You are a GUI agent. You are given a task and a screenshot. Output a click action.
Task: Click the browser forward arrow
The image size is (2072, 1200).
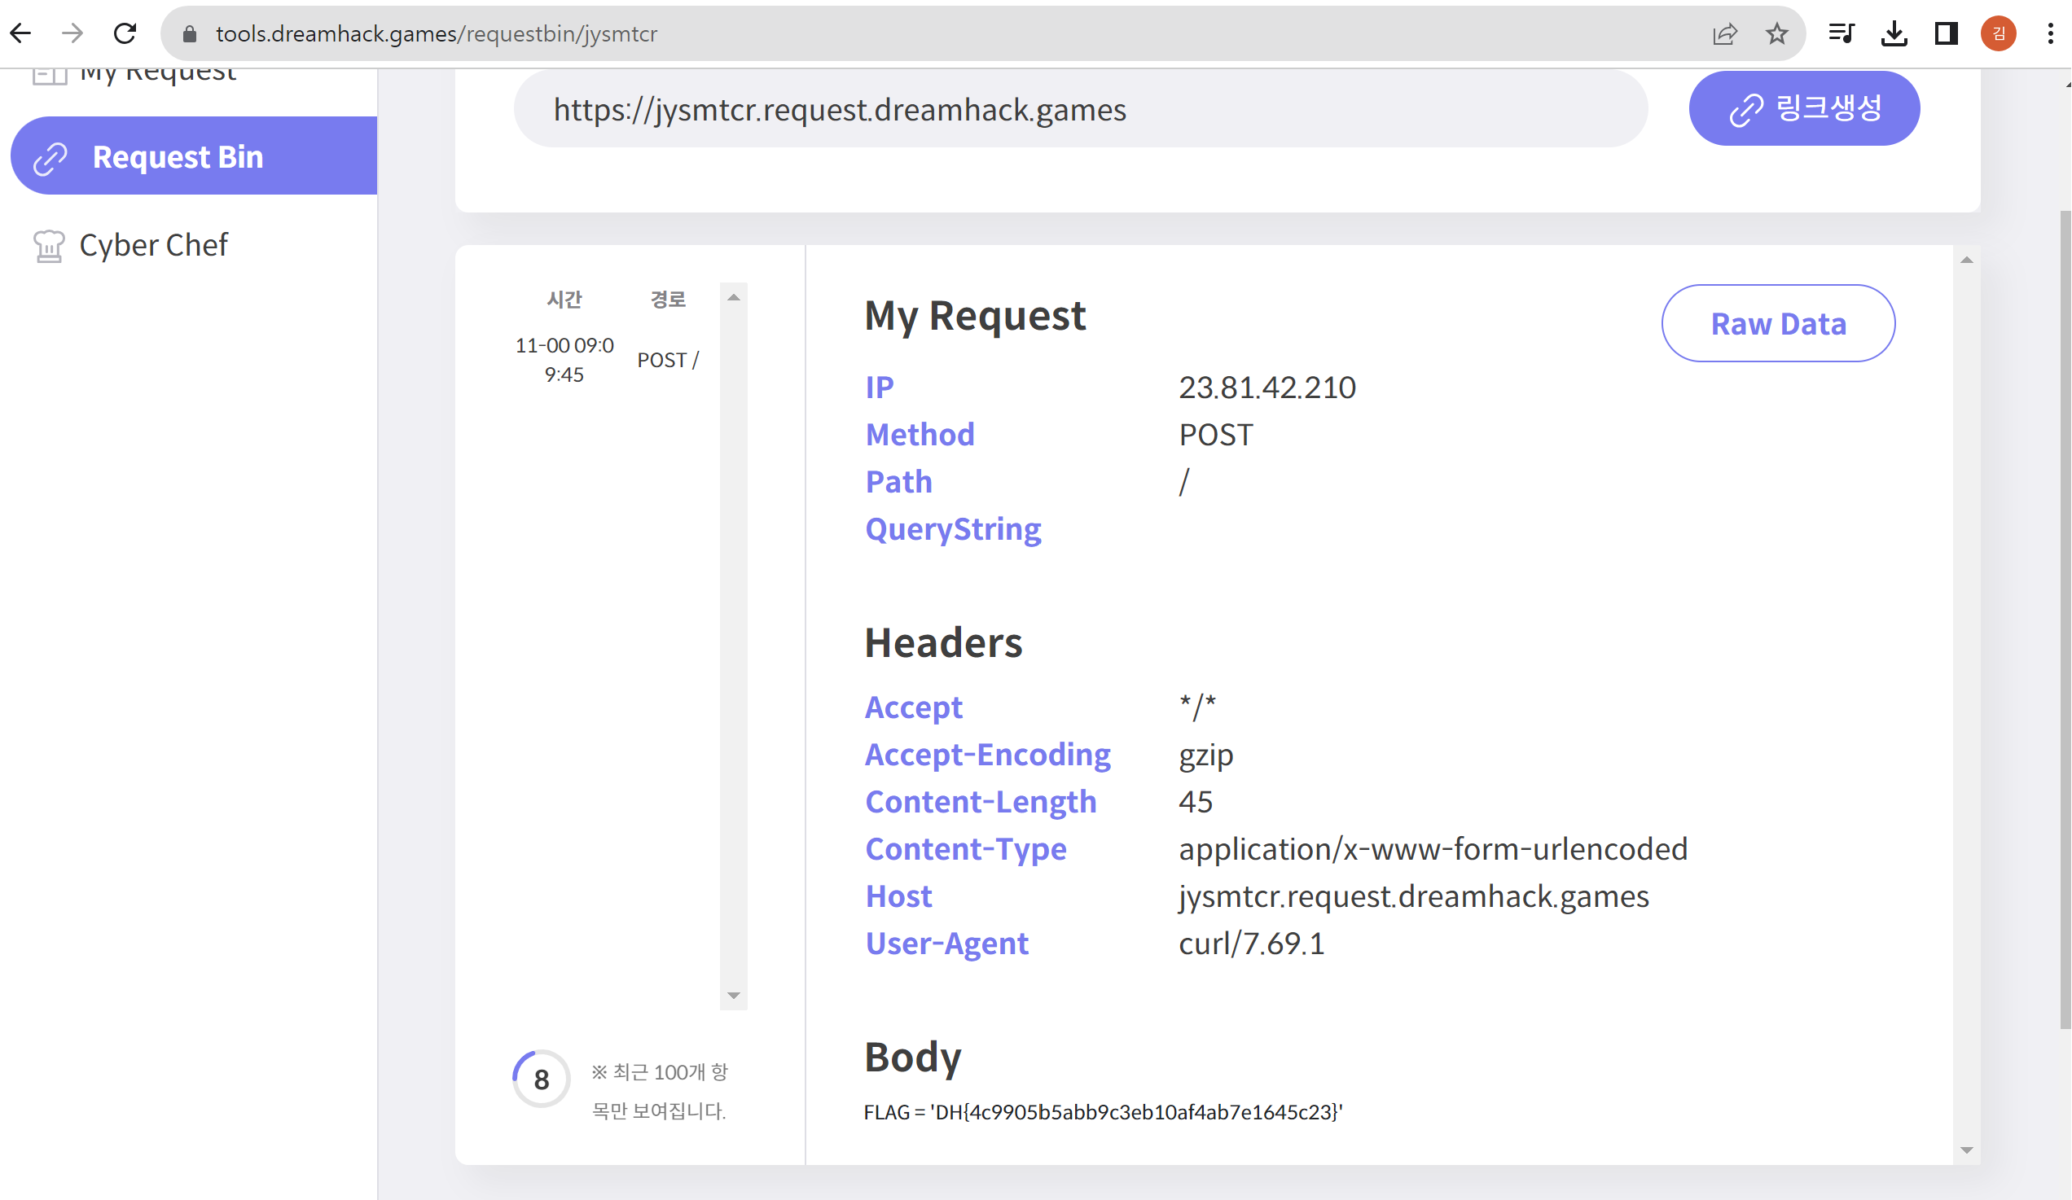(72, 33)
